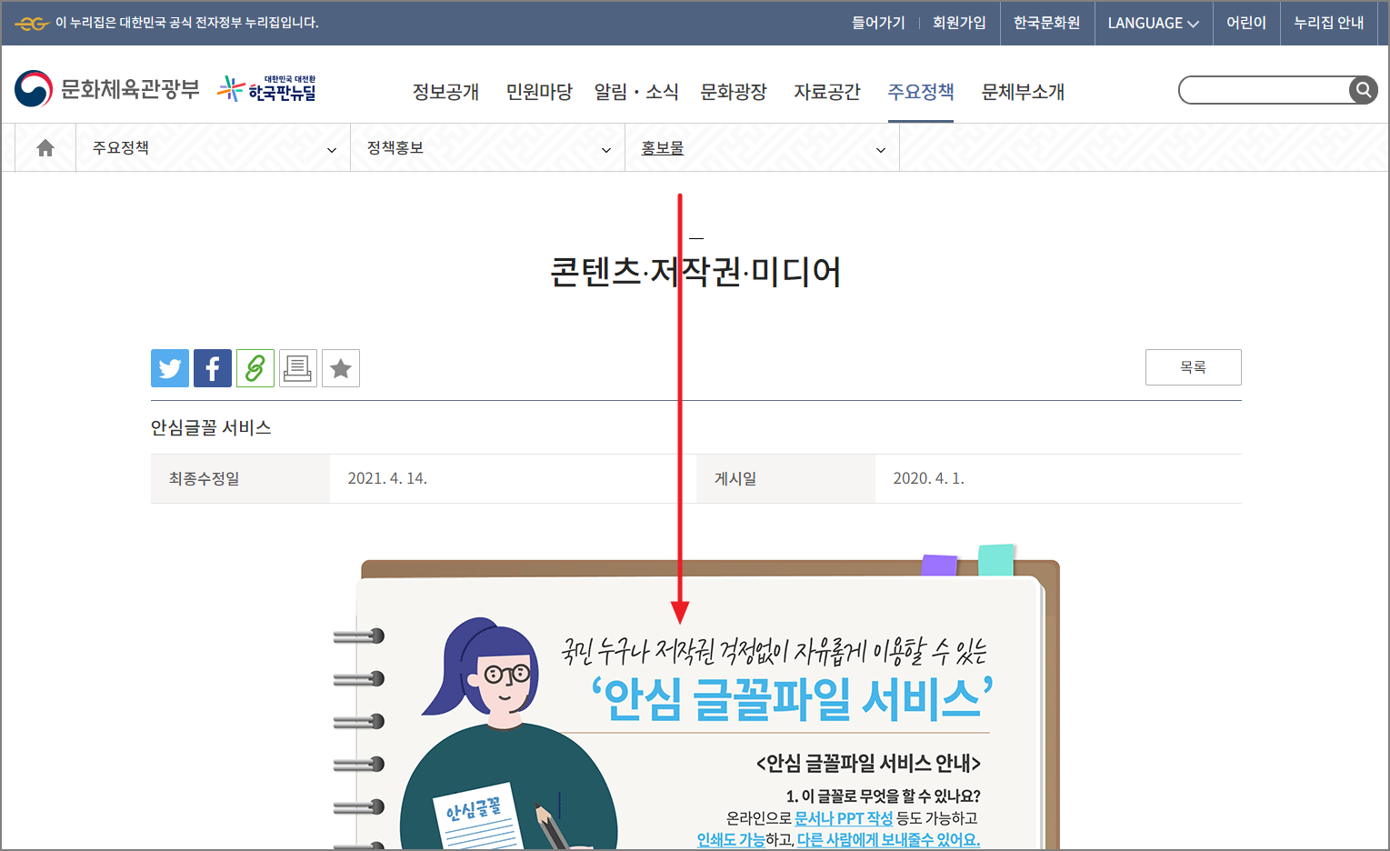The width and height of the screenshot is (1390, 851).
Task: Click the 최종수정일 label cell
Action: tap(240, 478)
